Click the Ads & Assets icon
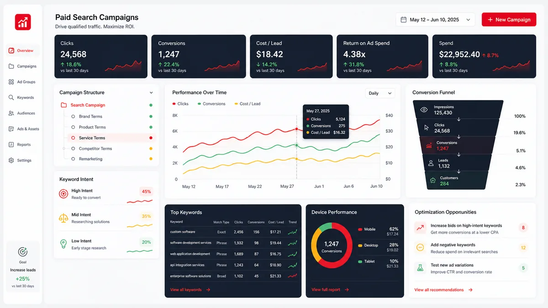Image resolution: width=548 pixels, height=308 pixels. click(11, 129)
